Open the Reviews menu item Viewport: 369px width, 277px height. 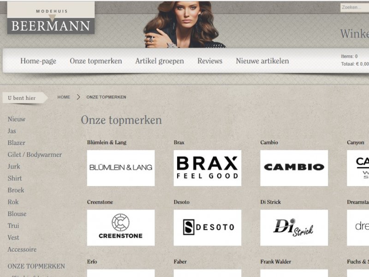[210, 61]
